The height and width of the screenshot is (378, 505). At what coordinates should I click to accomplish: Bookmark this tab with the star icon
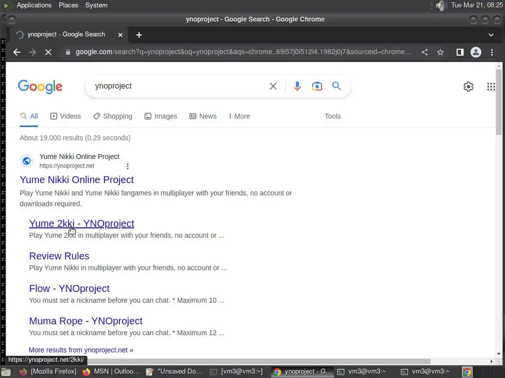440,52
